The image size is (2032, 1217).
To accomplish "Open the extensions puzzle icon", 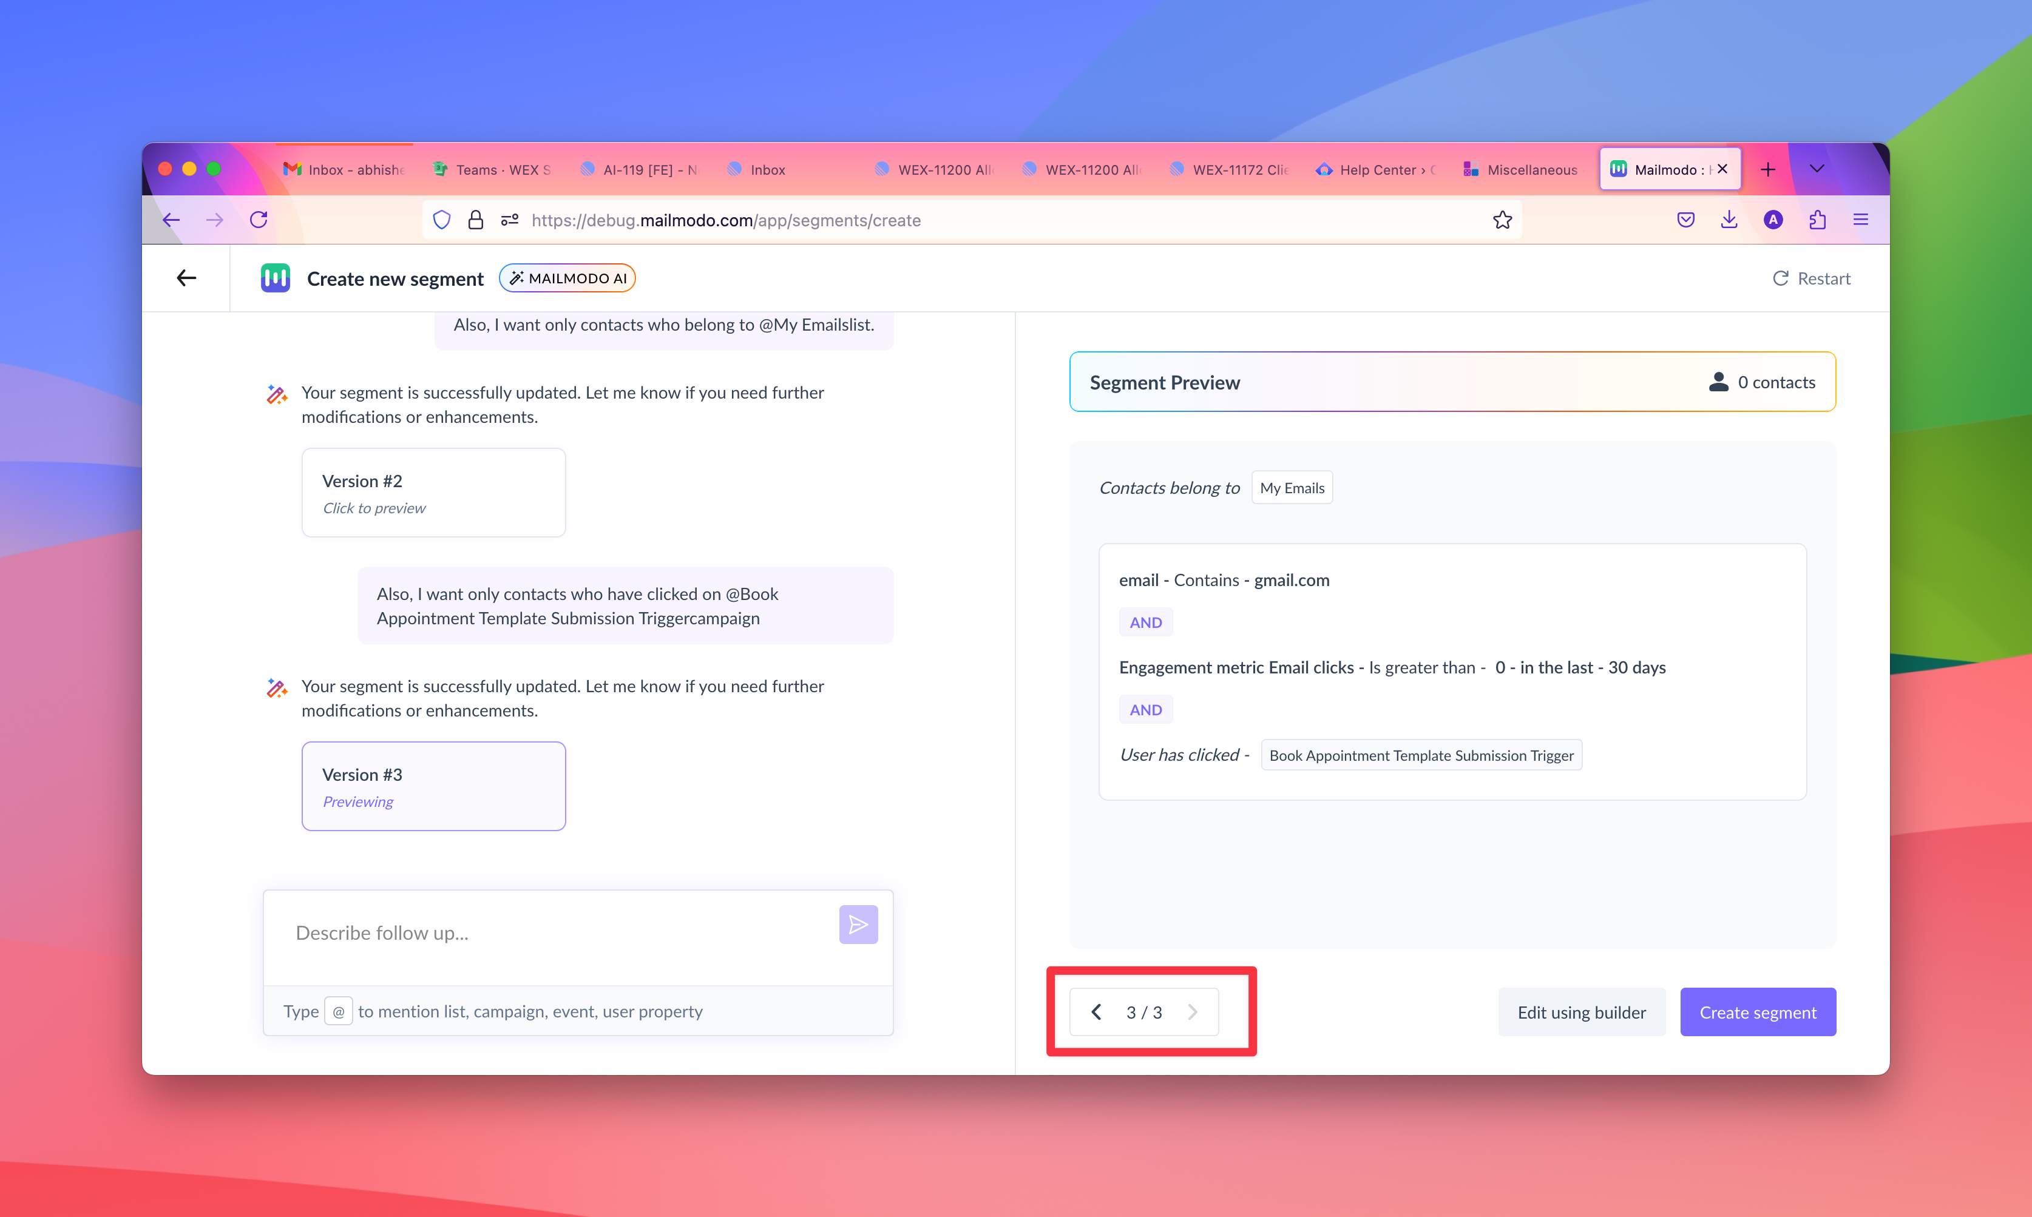I will (1817, 220).
